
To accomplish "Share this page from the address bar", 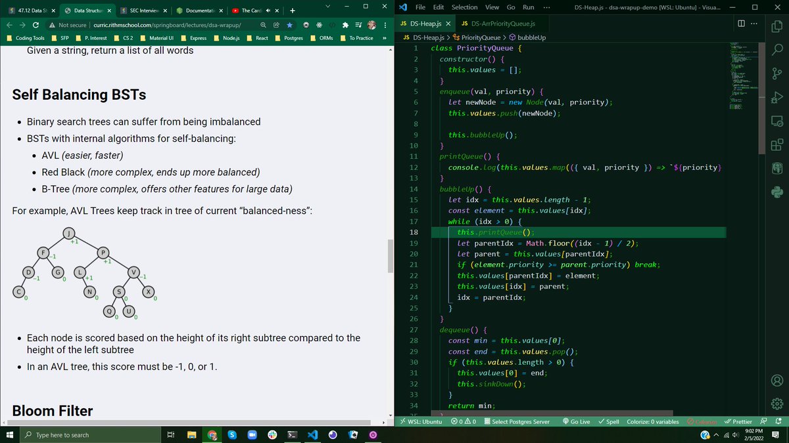I will coord(277,24).
